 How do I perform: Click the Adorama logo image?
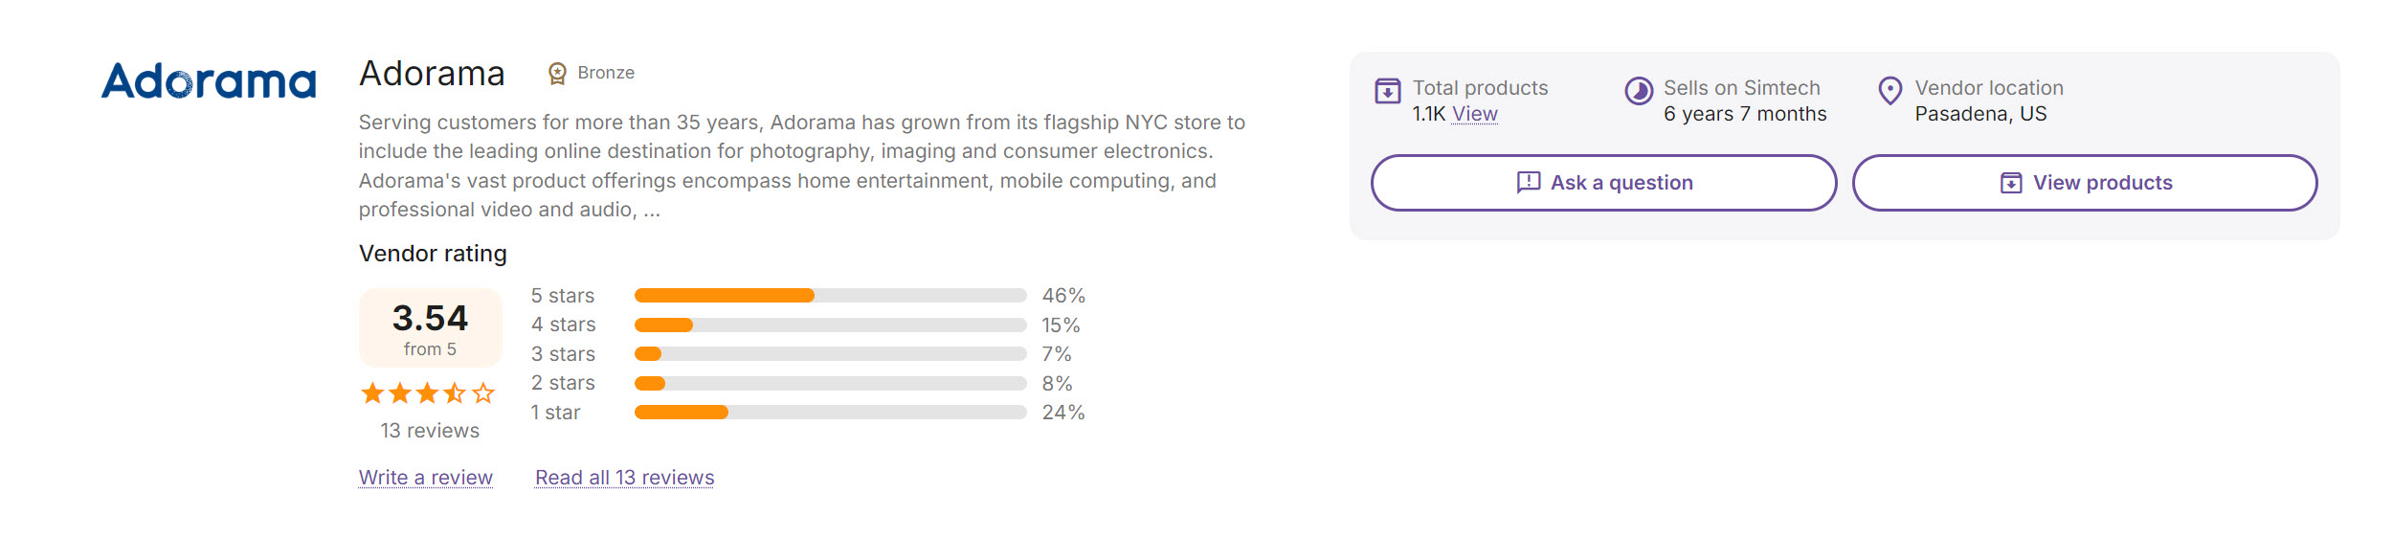[x=209, y=81]
